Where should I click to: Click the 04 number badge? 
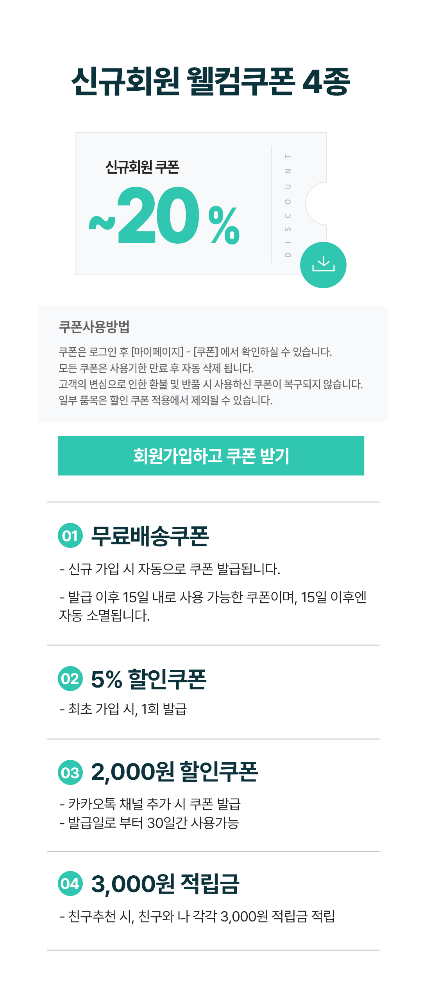coord(70,883)
